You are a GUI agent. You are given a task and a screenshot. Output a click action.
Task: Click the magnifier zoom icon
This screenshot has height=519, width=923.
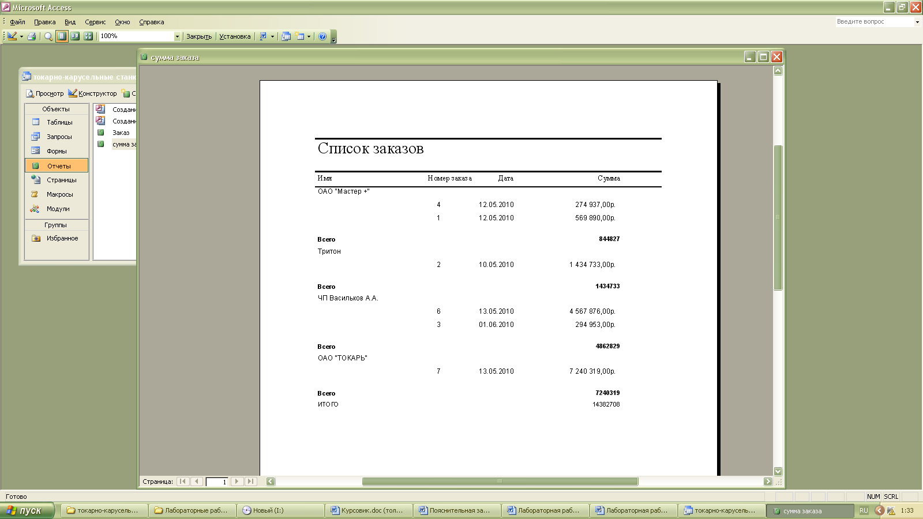coord(48,36)
